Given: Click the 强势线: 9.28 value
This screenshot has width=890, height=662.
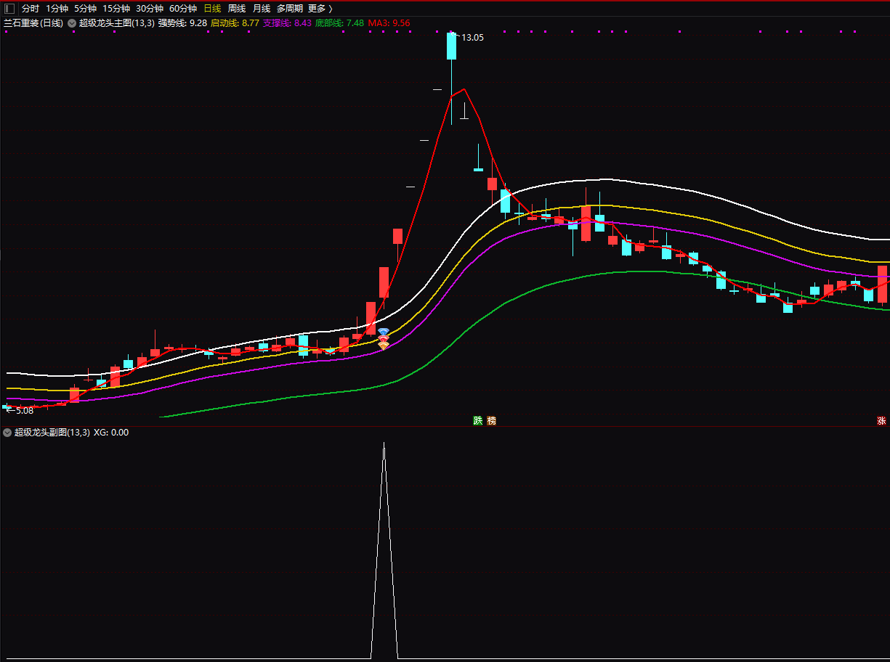Looking at the screenshot, I should tap(183, 23).
